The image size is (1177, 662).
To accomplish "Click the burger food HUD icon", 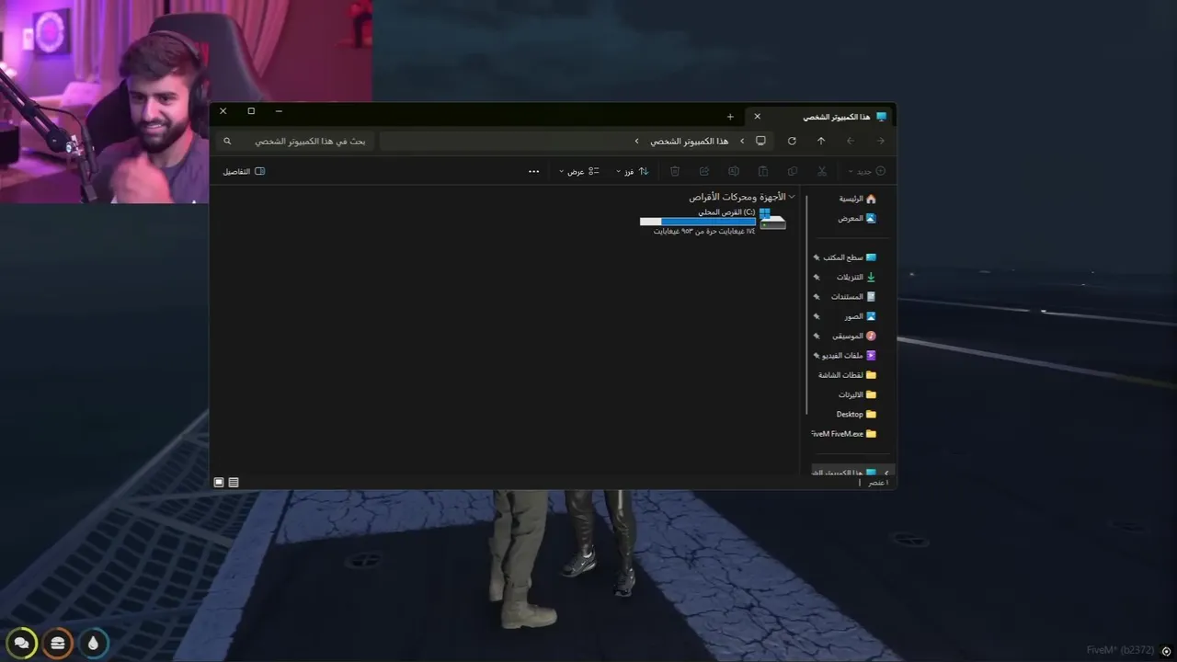I will coord(57,644).
